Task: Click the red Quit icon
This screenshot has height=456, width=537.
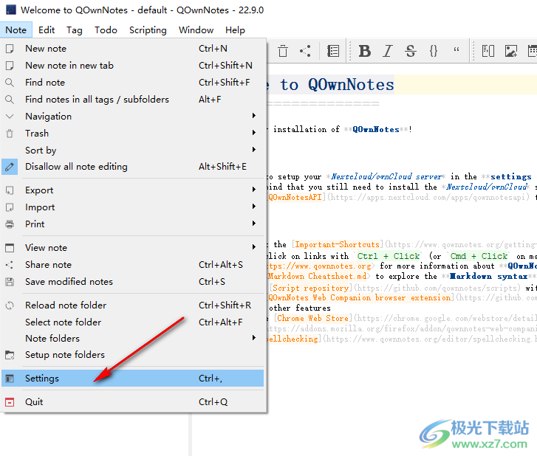Action: click(x=10, y=402)
